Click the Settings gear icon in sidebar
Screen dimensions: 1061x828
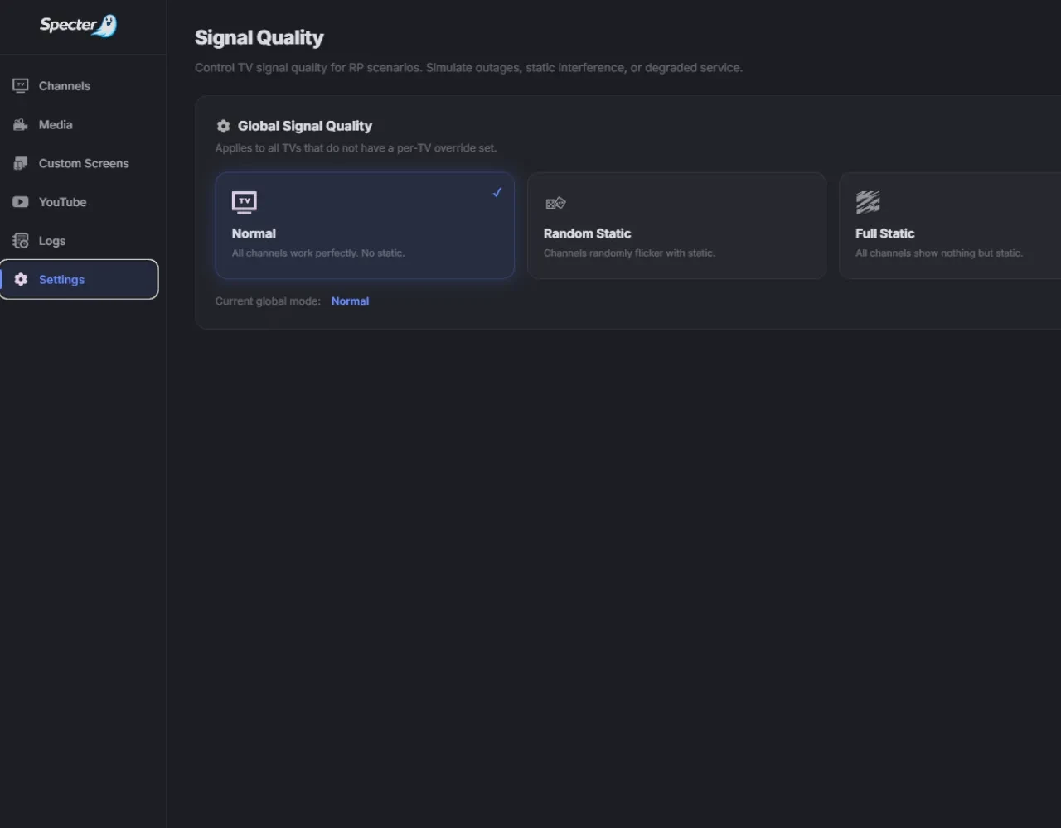coord(21,280)
